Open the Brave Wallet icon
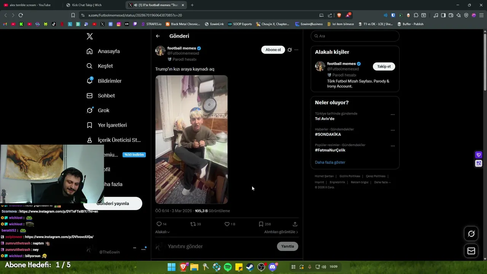This screenshot has width=487, height=274. coord(451,15)
